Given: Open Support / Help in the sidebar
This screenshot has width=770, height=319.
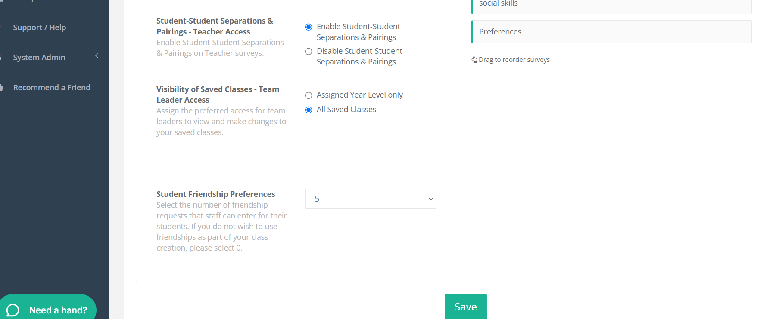Looking at the screenshot, I should point(40,28).
